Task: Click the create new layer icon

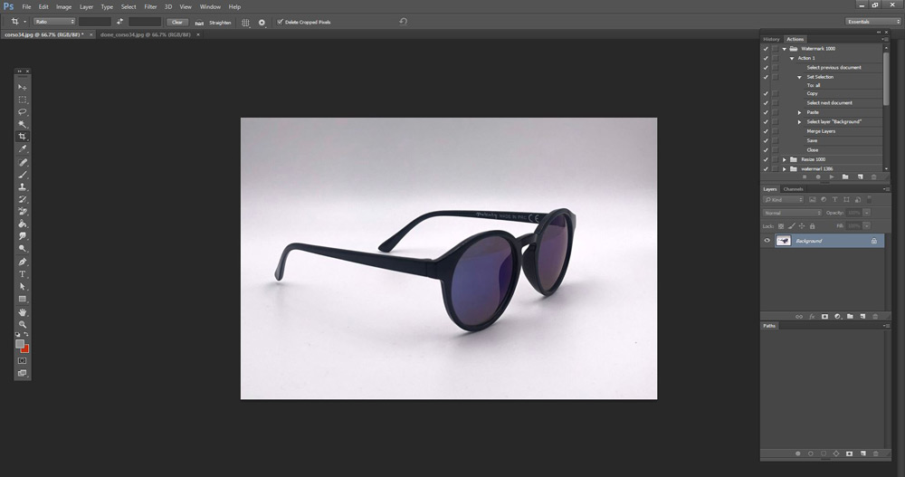Action: (x=862, y=316)
